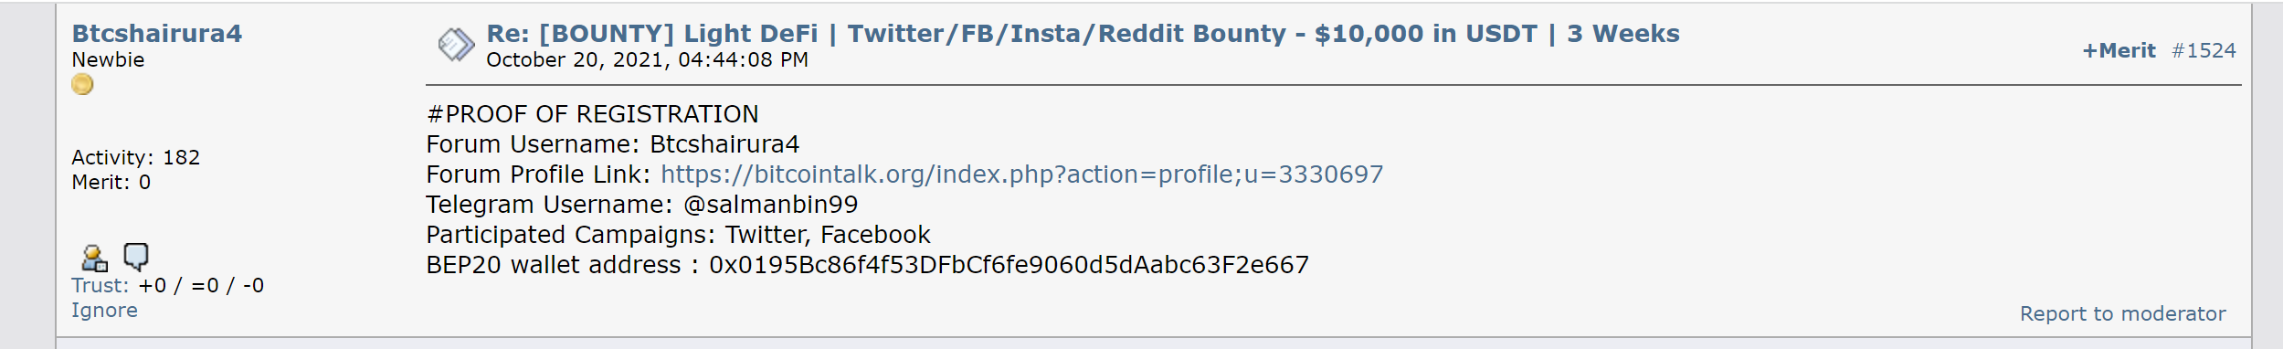Screen dimensions: 2283x349
Task: Click the Participated Campaigns line
Action: click(678, 235)
